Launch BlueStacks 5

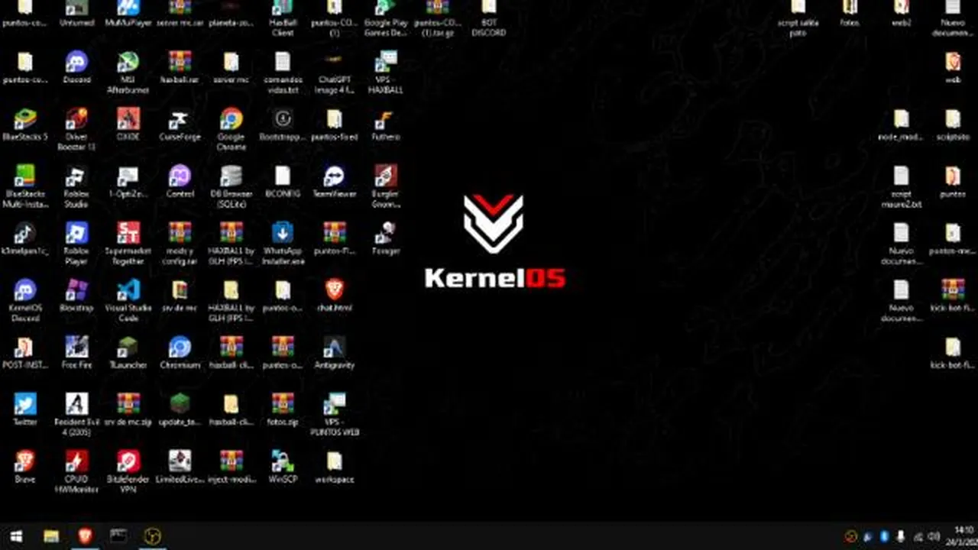click(25, 125)
